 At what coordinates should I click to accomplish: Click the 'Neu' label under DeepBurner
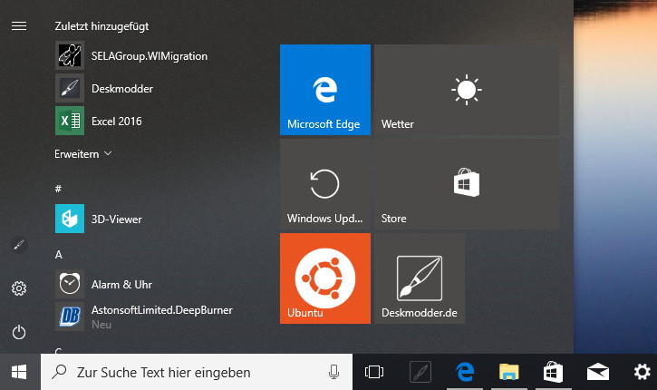pyautogui.click(x=101, y=325)
